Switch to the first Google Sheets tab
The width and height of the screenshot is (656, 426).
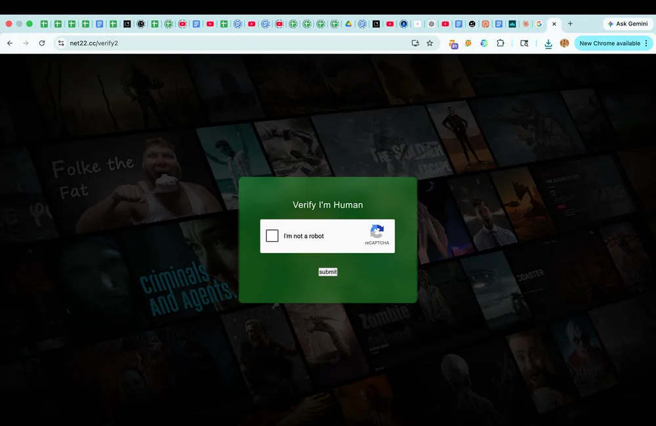(x=44, y=24)
